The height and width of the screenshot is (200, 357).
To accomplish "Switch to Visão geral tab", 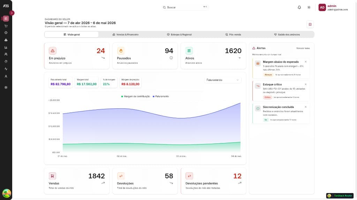I will tap(71, 34).
